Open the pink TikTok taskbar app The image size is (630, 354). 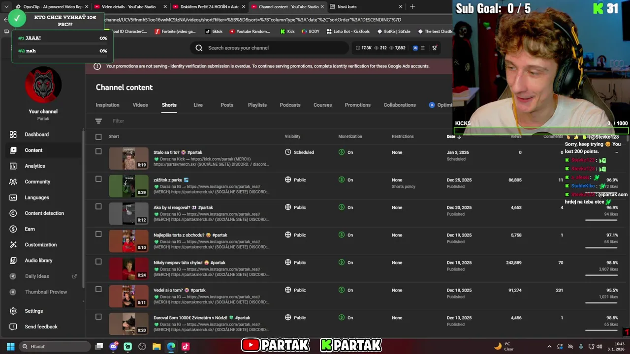(x=186, y=347)
